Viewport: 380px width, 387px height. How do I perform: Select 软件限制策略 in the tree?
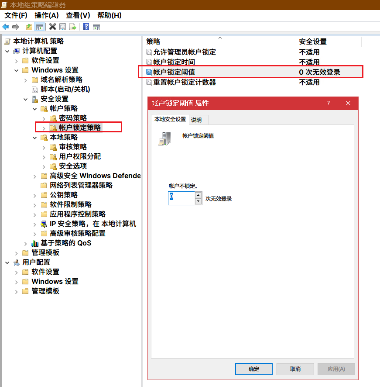coord(71,204)
